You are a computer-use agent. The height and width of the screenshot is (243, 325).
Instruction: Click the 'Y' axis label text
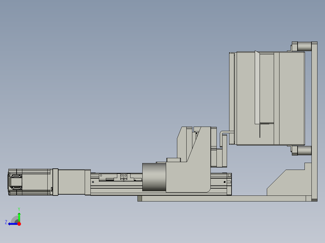[x=19, y=209]
